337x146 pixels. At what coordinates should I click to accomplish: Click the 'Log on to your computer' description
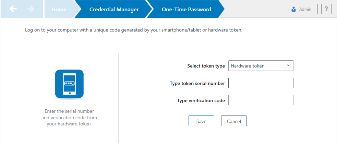point(134,30)
